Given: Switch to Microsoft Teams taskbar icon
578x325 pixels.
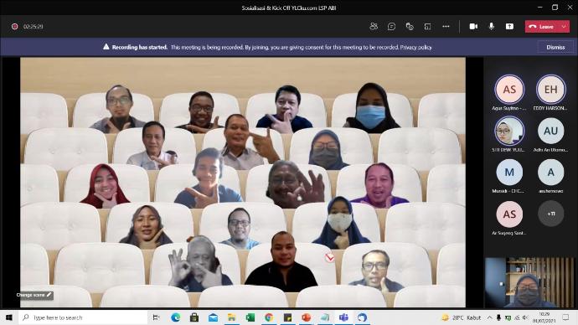Looking at the screenshot, I should [x=343, y=317].
